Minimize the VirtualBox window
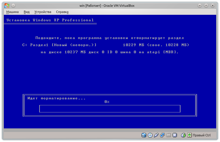The image size is (220, 142). [x=200, y=6]
